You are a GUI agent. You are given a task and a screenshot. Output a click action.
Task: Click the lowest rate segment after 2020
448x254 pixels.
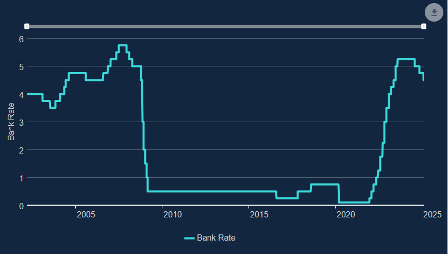point(354,202)
